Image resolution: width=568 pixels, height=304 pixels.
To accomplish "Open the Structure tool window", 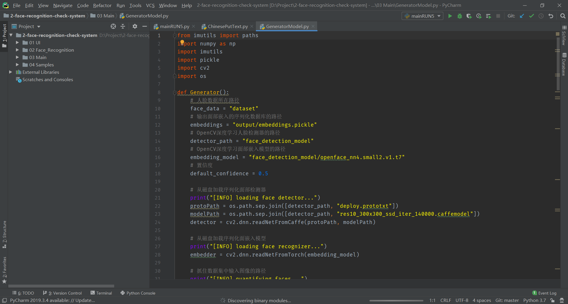I will point(4,234).
